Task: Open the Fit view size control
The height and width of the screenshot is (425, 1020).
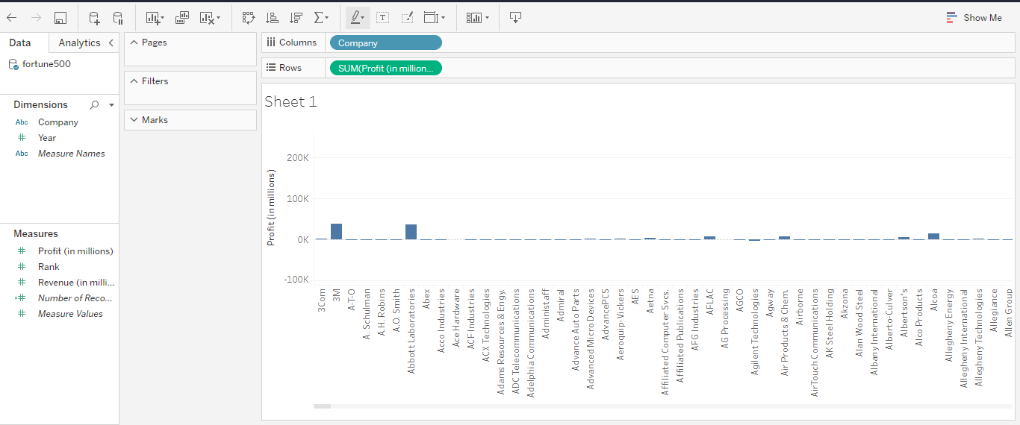Action: pos(430,18)
